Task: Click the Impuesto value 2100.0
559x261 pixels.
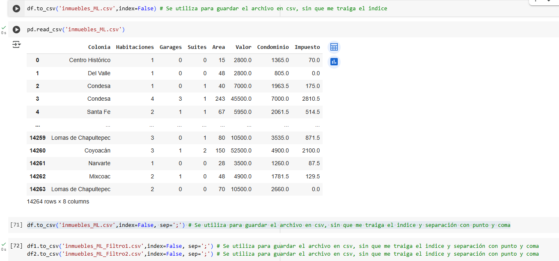Action: (x=311, y=150)
